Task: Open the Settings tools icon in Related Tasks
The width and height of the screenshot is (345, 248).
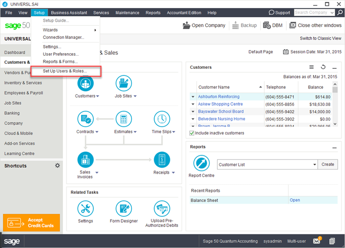Action: pos(86,209)
